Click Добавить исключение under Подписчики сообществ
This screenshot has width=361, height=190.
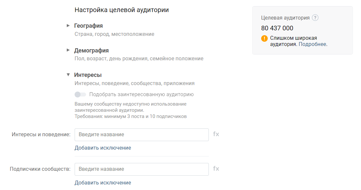(103, 183)
